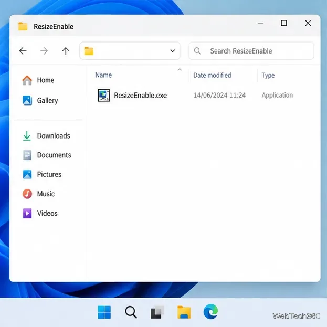Close the ResizeEnable window
This screenshot has height=327, width=327.
(x=308, y=23)
